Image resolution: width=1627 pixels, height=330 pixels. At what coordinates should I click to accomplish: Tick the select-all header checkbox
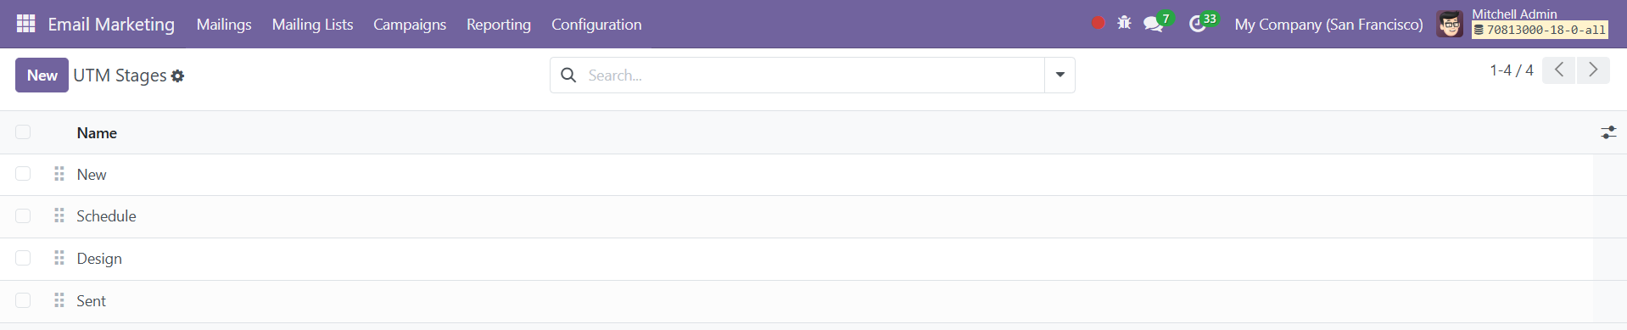click(23, 131)
